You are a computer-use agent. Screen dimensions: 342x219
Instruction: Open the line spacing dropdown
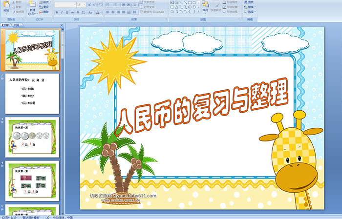[x=135, y=5]
